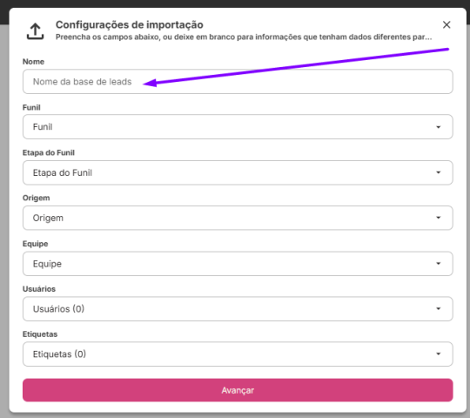470x418 pixels.
Task: Open the Funil dropdown placeholder text
Action: [x=43, y=127]
